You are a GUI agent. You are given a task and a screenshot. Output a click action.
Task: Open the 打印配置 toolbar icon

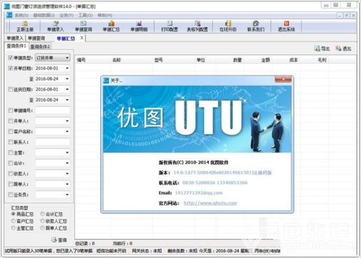pos(170,26)
